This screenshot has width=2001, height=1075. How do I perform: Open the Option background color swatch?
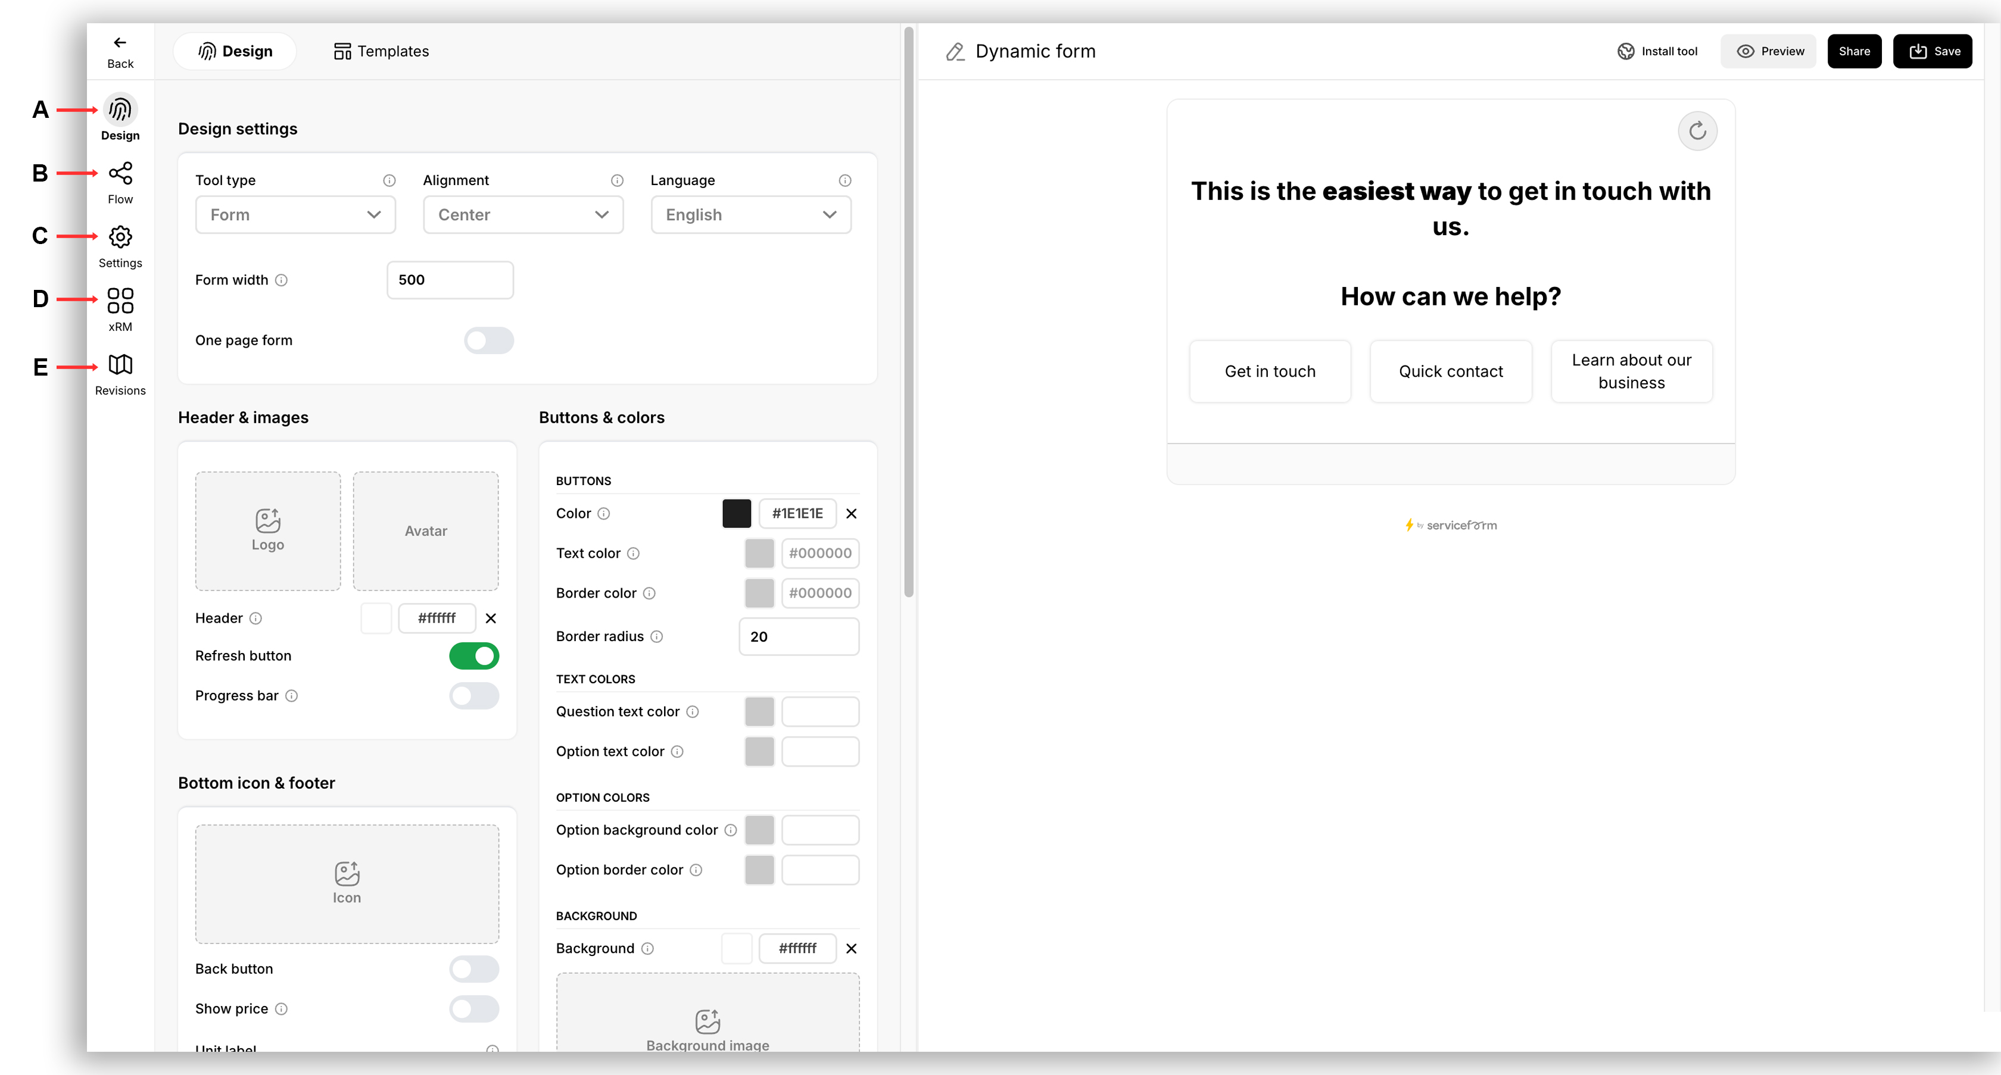coord(759,830)
